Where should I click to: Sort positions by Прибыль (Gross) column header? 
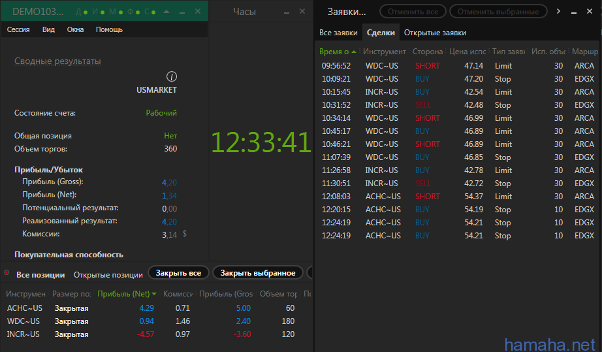pos(226,294)
